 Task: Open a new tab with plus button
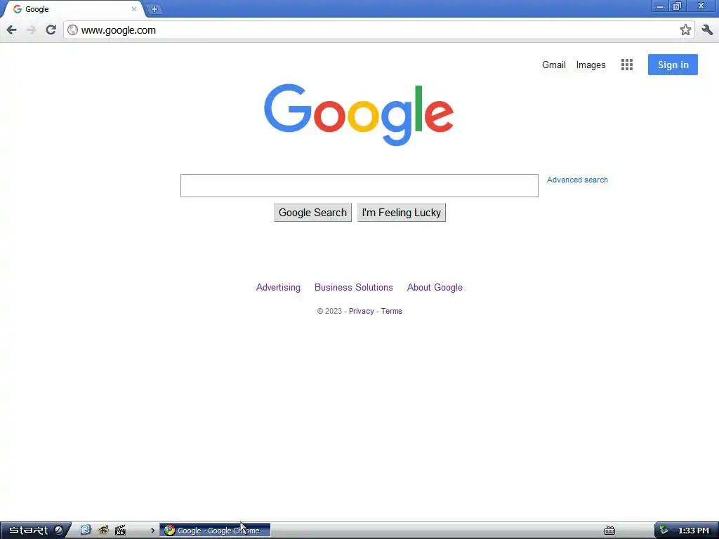point(154,9)
